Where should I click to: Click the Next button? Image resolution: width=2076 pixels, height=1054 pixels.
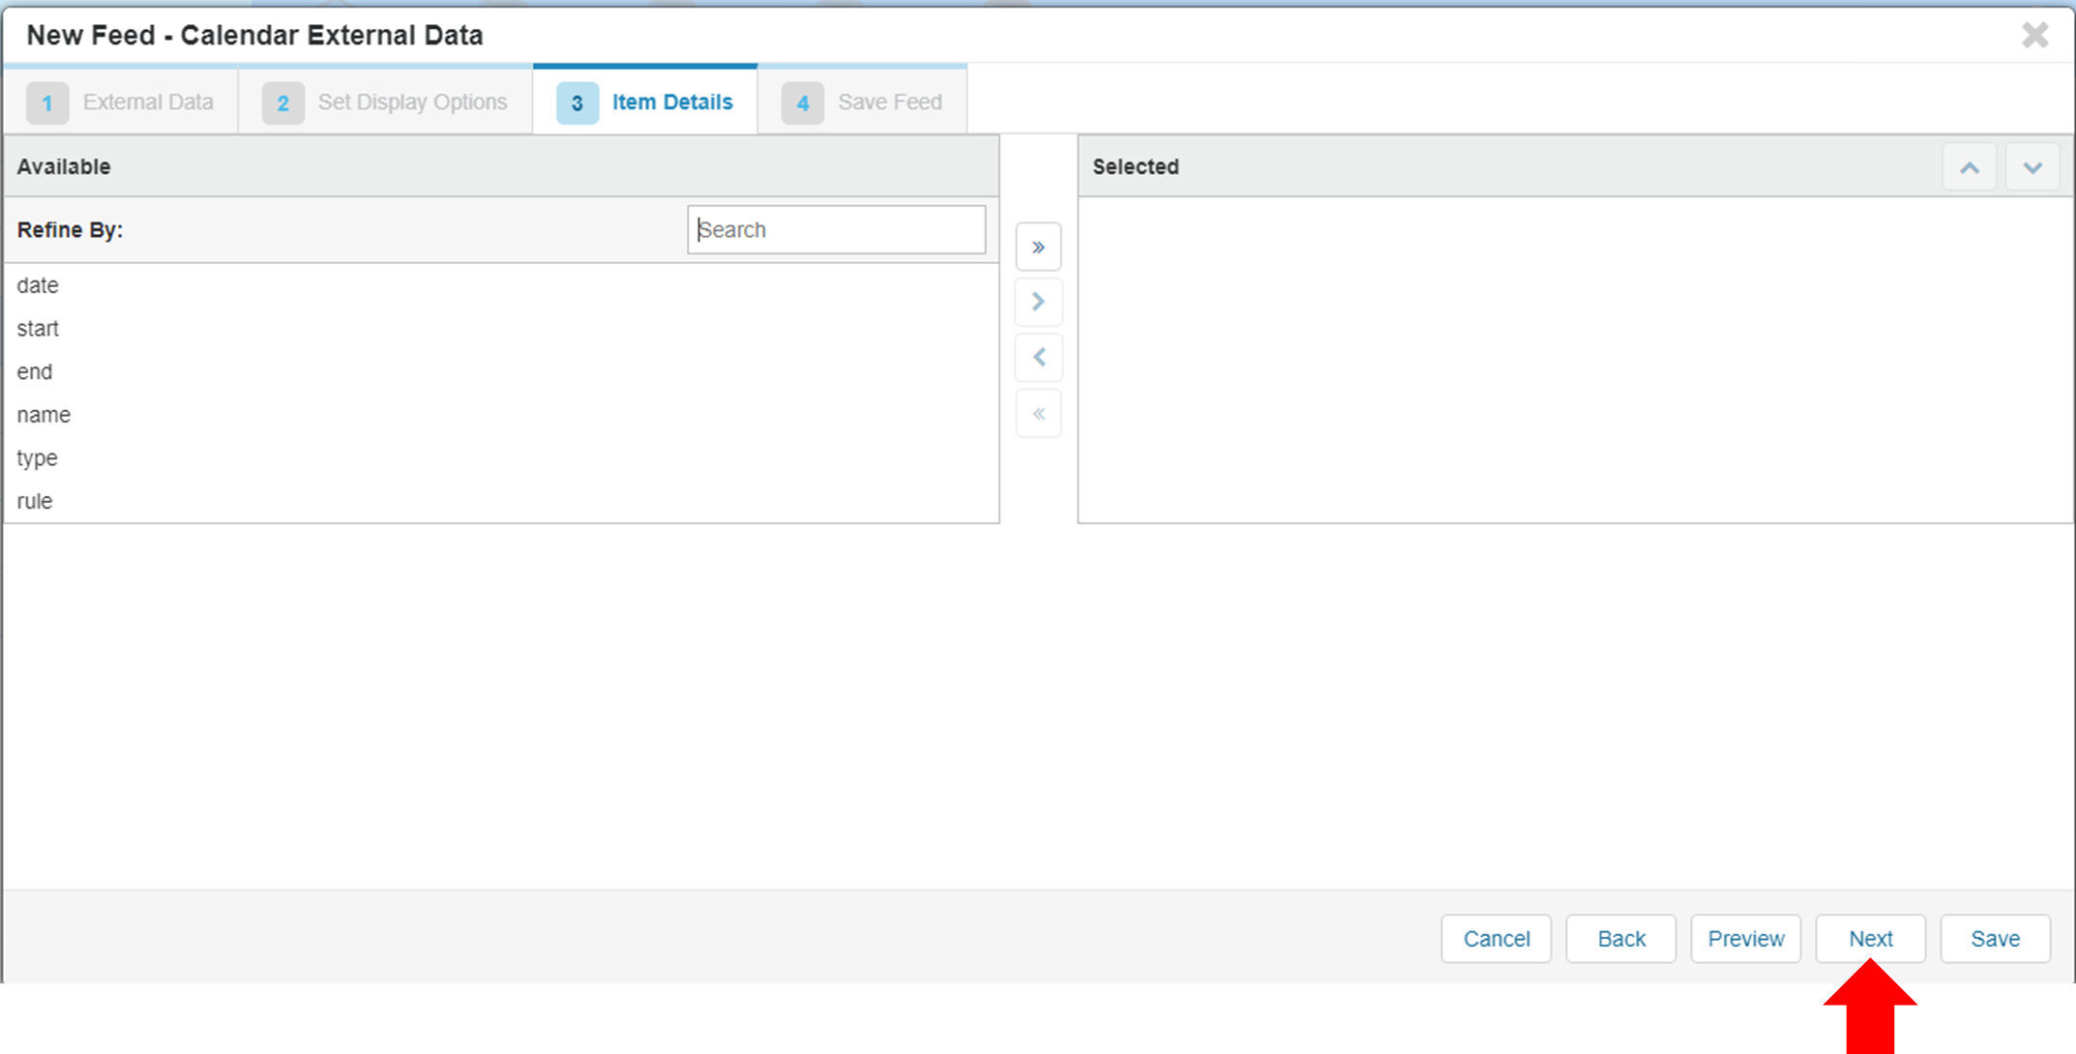click(1869, 938)
